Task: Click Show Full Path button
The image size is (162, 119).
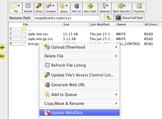Action: 129,18
